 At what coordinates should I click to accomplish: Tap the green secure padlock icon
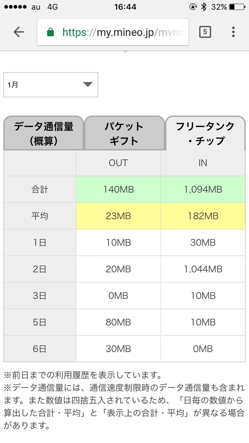click(x=50, y=32)
